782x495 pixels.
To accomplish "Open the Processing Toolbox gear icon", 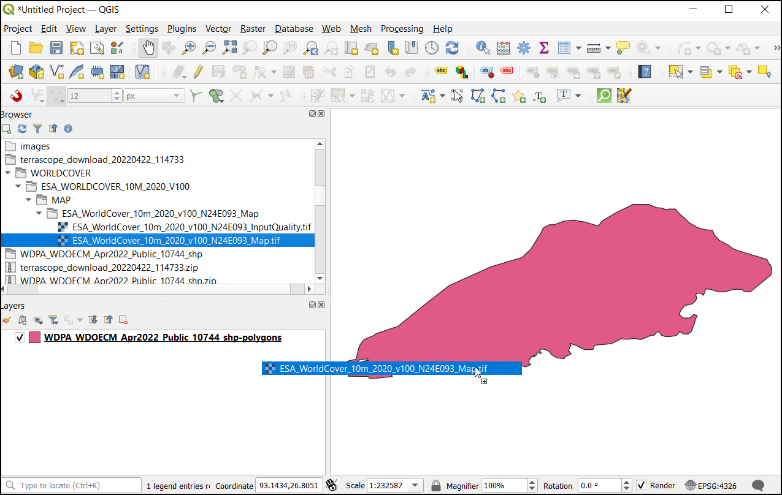I will [x=523, y=48].
